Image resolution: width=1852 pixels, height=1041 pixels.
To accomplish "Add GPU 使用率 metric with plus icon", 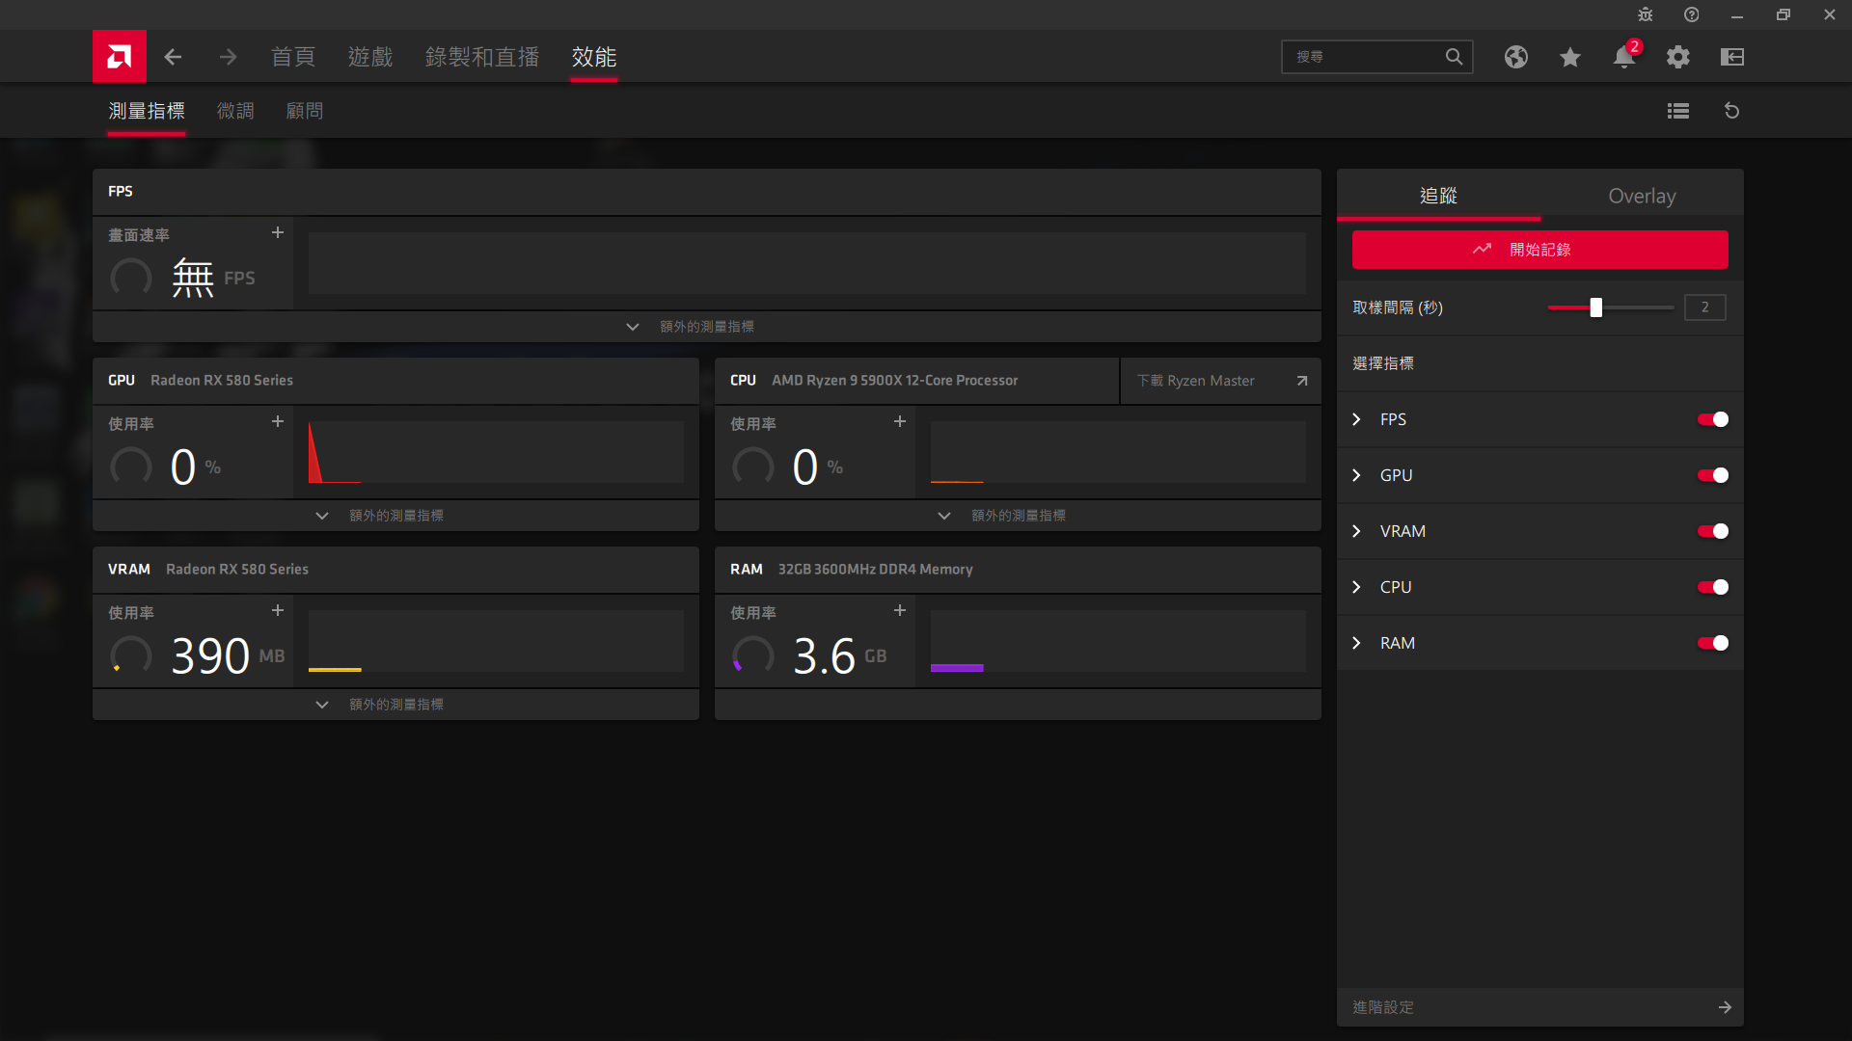I will pyautogui.click(x=278, y=421).
